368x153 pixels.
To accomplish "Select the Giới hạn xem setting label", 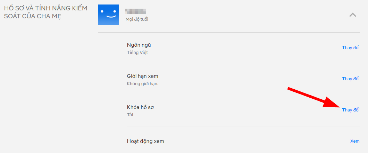I will tap(143, 76).
